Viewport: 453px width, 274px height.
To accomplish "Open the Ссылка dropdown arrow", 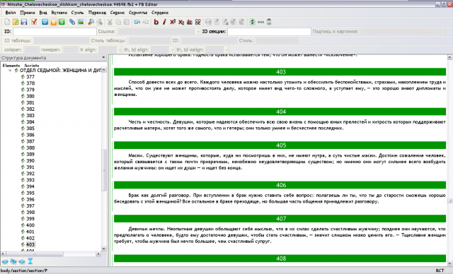I will point(198,32).
